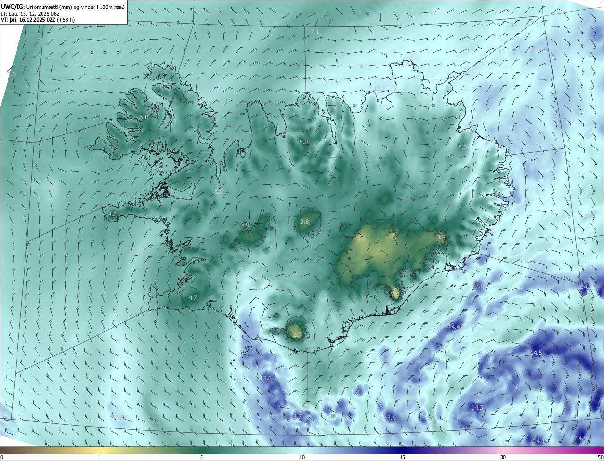This screenshot has height=461, width=604.
Task: Select the '3.8' label on Hofsjökull glacier
Action: point(304,222)
